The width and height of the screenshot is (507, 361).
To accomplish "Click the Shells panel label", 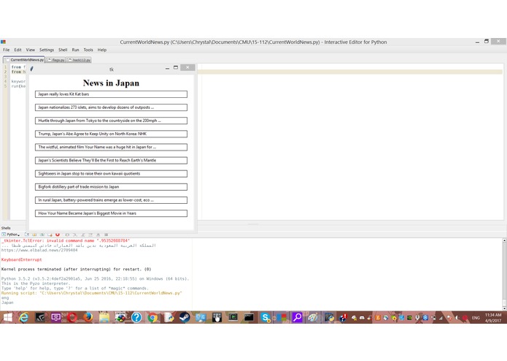I will [6, 228].
